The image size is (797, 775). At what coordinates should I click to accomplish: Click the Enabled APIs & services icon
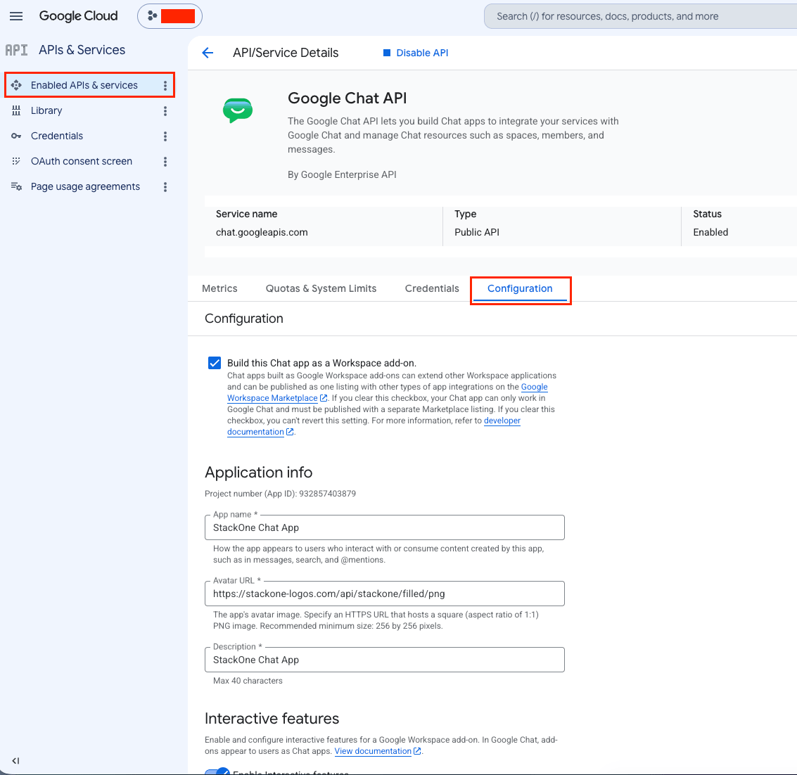(16, 85)
